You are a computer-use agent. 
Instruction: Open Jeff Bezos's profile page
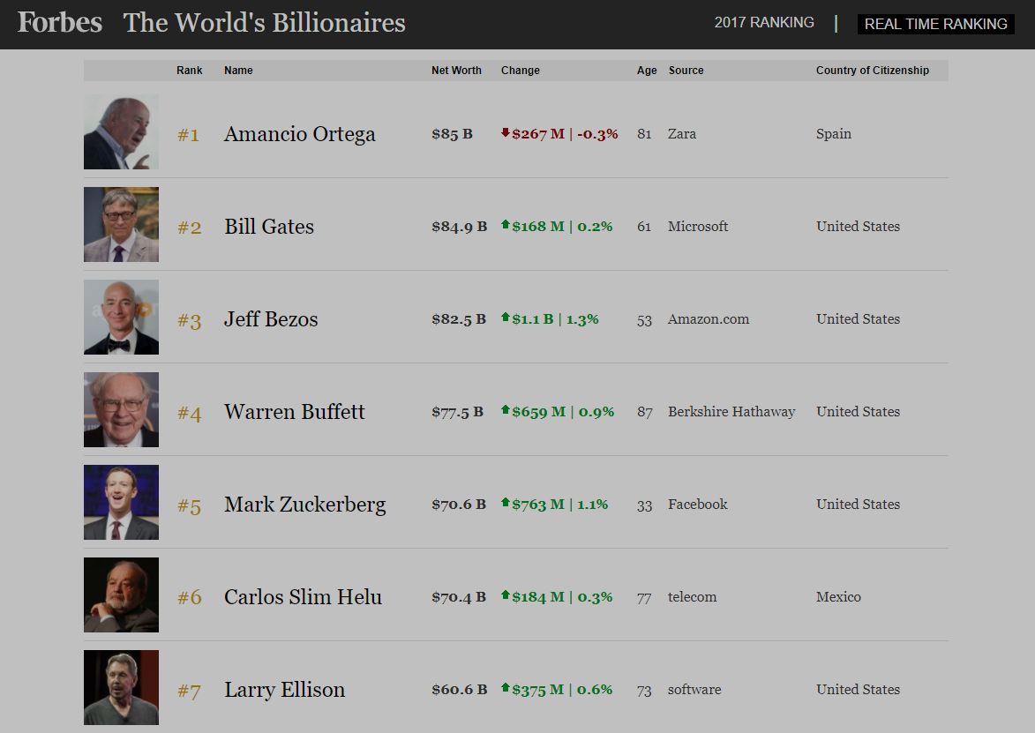269,318
